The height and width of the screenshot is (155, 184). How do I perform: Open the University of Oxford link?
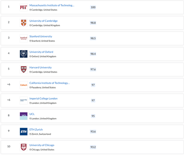click(41, 52)
